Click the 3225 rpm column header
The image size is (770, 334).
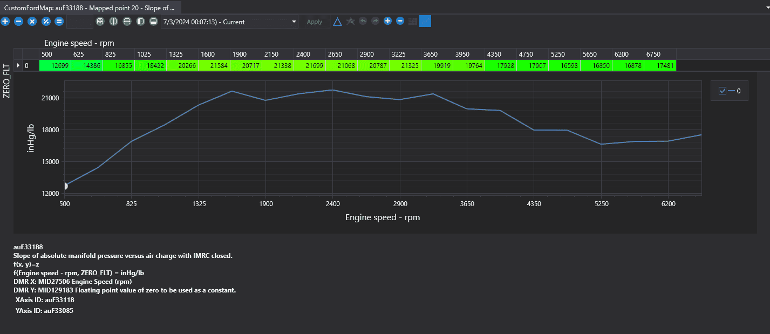coord(405,54)
